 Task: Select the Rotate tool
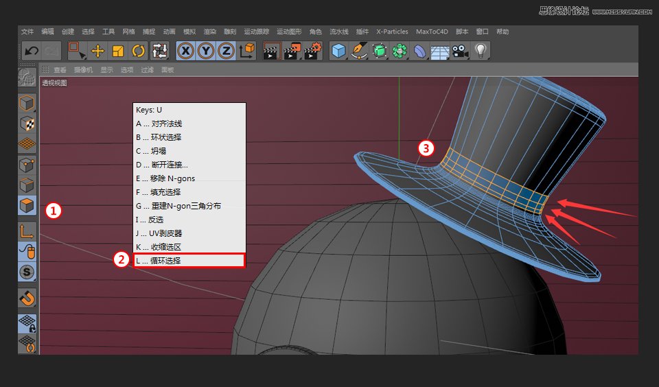tap(139, 51)
